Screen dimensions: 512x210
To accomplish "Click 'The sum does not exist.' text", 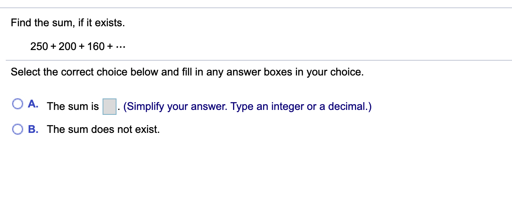I will (x=103, y=130).
